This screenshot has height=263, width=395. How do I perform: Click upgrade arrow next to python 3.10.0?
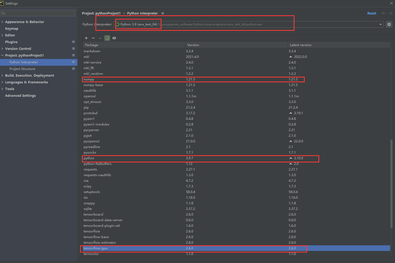[x=290, y=158]
